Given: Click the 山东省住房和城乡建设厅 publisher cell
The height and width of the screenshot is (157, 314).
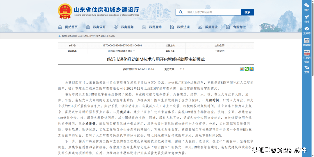Looking at the screenshot, I should tap(122, 51).
